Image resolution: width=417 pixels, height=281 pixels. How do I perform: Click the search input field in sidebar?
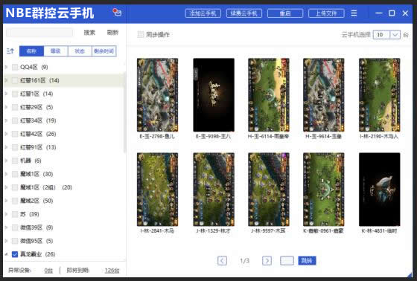click(39, 33)
